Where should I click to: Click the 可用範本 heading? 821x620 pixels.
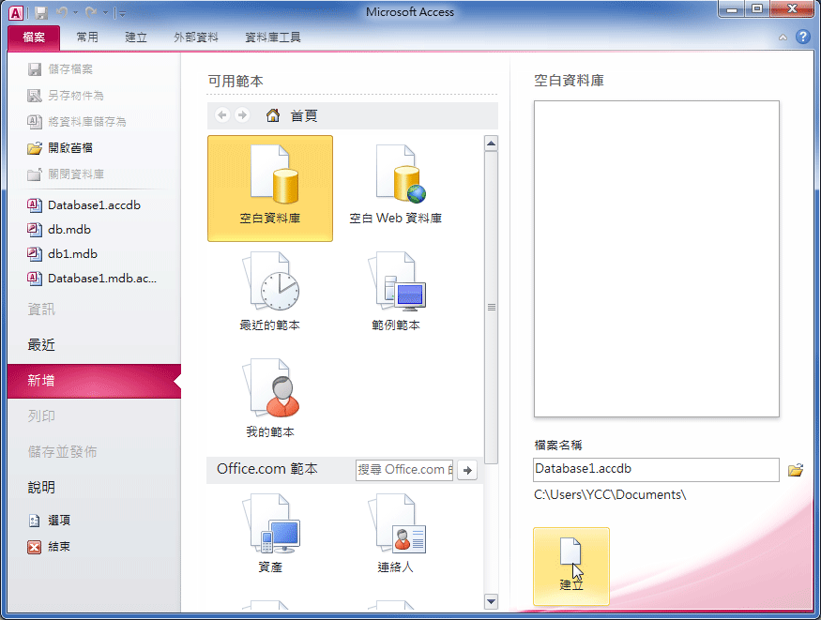point(236,81)
